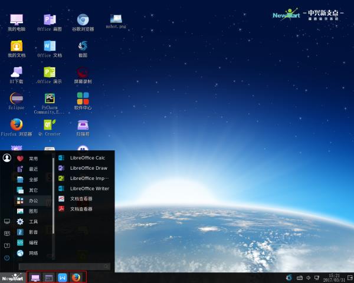
Task: Open LibreOffice Calc from the menu
Action: pos(87,158)
